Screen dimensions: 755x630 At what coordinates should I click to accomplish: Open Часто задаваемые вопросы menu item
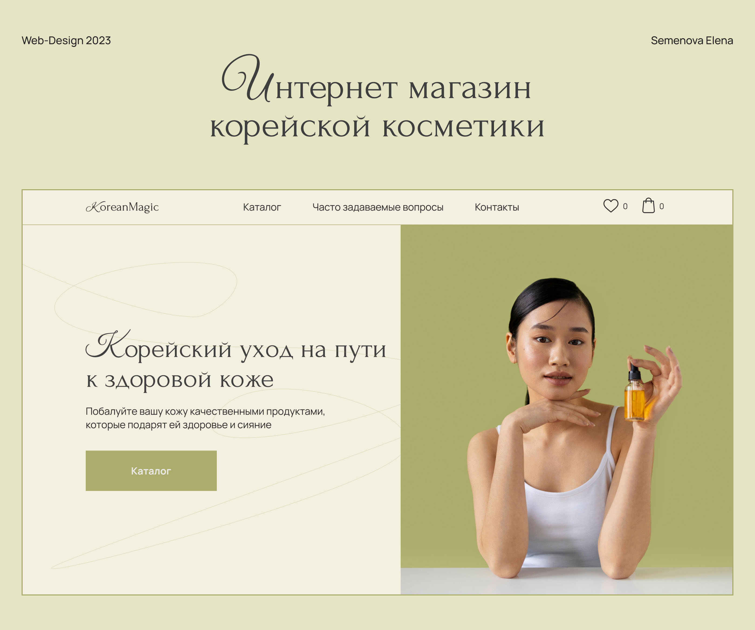pos(378,207)
